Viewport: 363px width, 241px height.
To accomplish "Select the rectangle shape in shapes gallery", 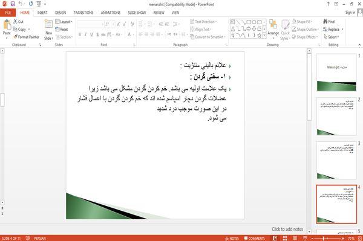I will point(249,22).
